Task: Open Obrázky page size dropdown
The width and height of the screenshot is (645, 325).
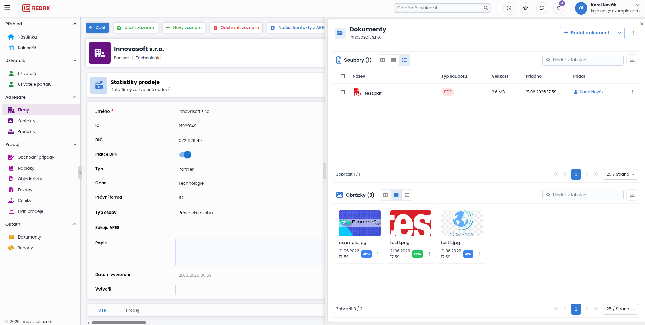Action: 620,309
